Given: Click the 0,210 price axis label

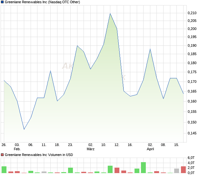Looking at the screenshot, I should click(x=192, y=13).
